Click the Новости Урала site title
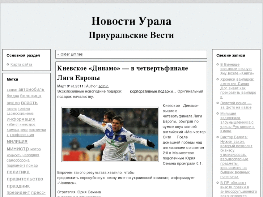The height and width of the screenshot is (197, 263). click(131, 21)
